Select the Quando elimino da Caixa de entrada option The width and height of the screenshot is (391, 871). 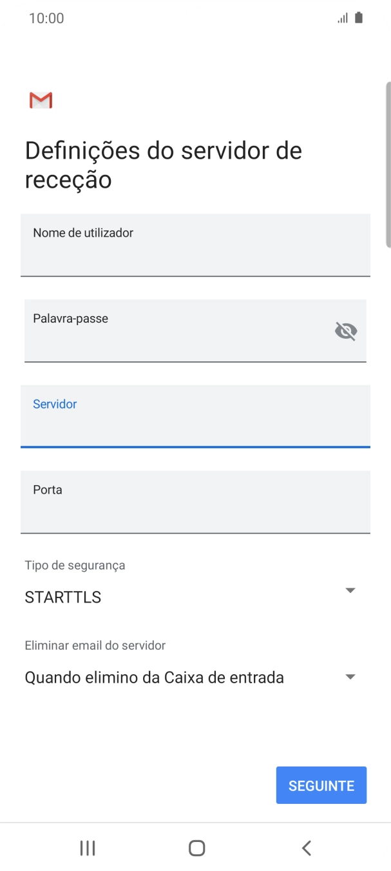pos(153,677)
